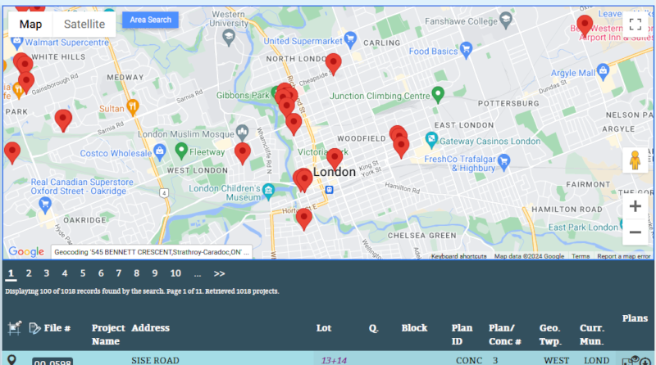Click the Junction Climbing Centre pin
Image resolution: width=656 pixels, height=365 pixels.
point(438,95)
